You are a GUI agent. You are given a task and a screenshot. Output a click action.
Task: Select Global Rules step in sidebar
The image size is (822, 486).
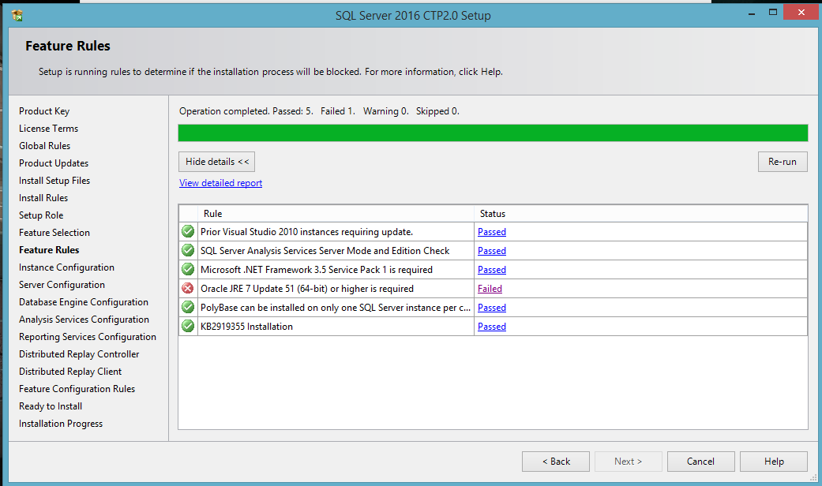pyautogui.click(x=44, y=146)
